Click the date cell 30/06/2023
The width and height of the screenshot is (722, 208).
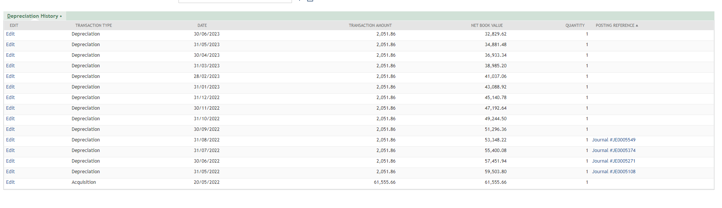207,34
